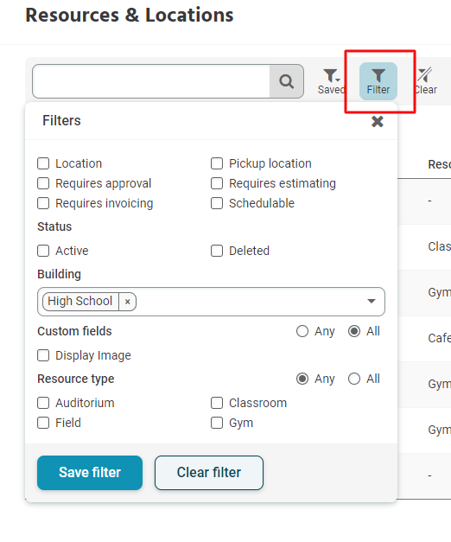Remove the High School building tag
Viewport: 451px width, 542px height.
point(128,302)
